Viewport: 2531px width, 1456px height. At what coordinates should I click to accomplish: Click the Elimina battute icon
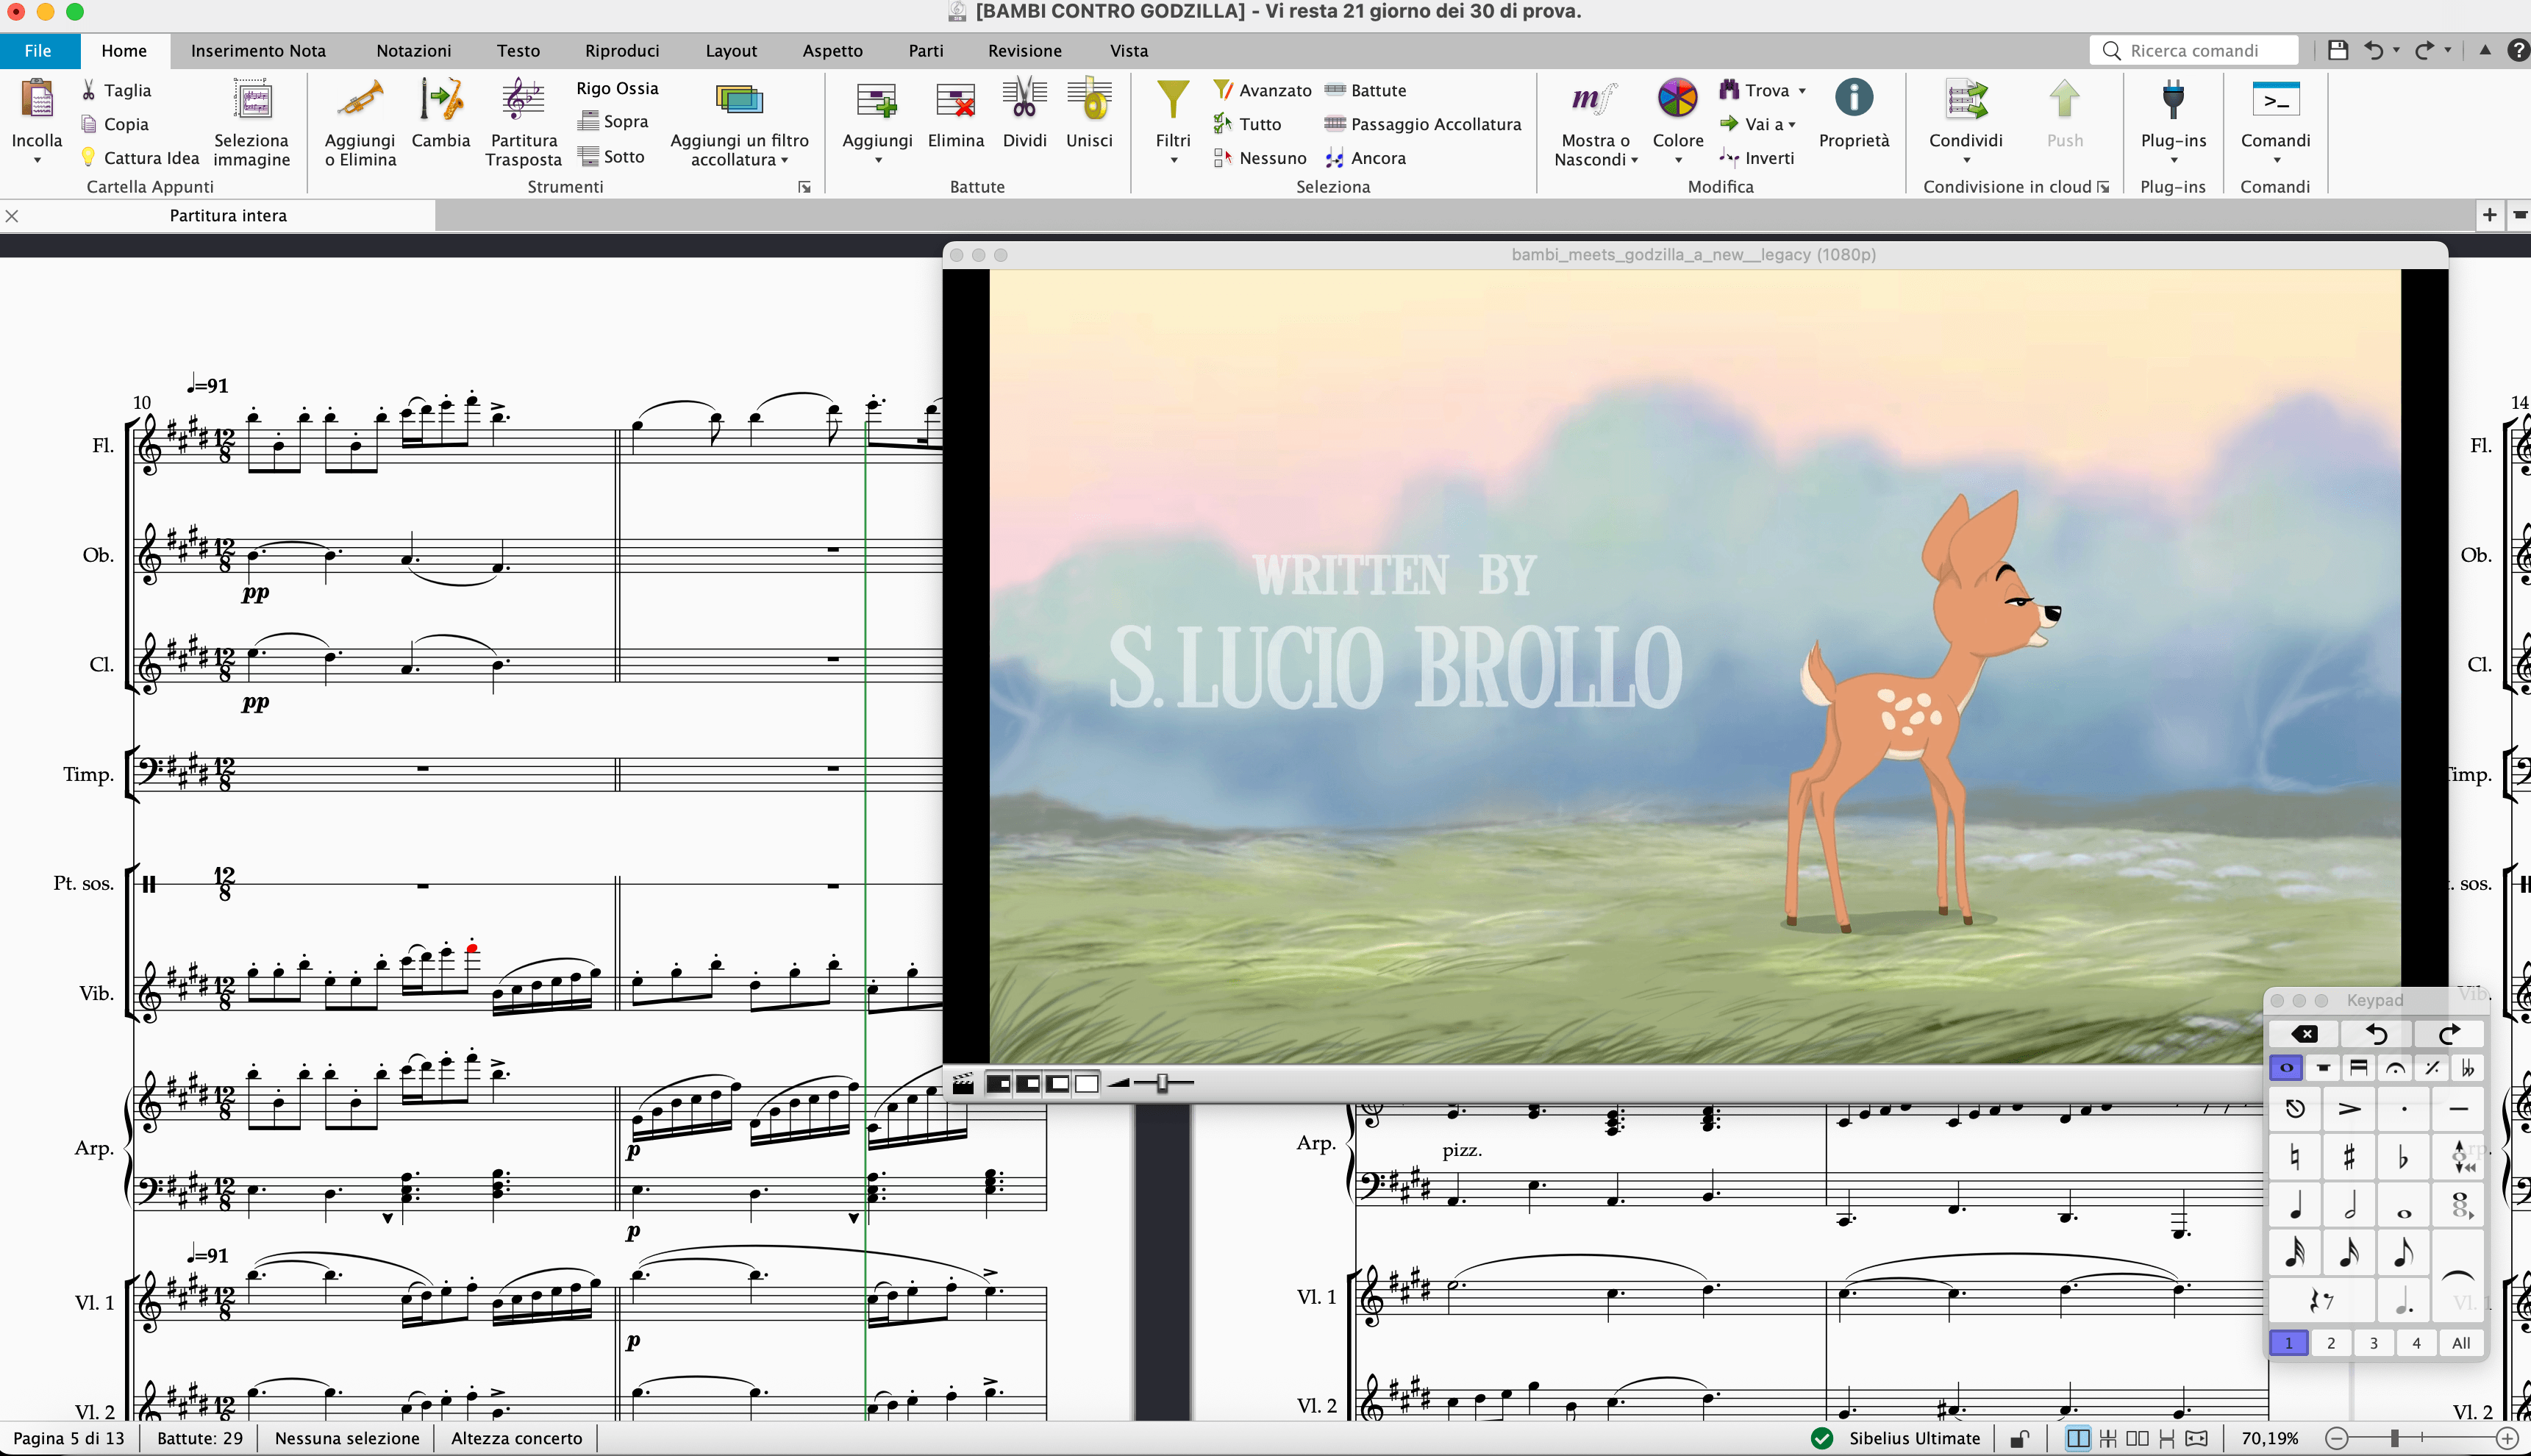pos(955,101)
